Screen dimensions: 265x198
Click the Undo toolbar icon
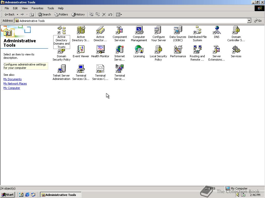point(110,14)
